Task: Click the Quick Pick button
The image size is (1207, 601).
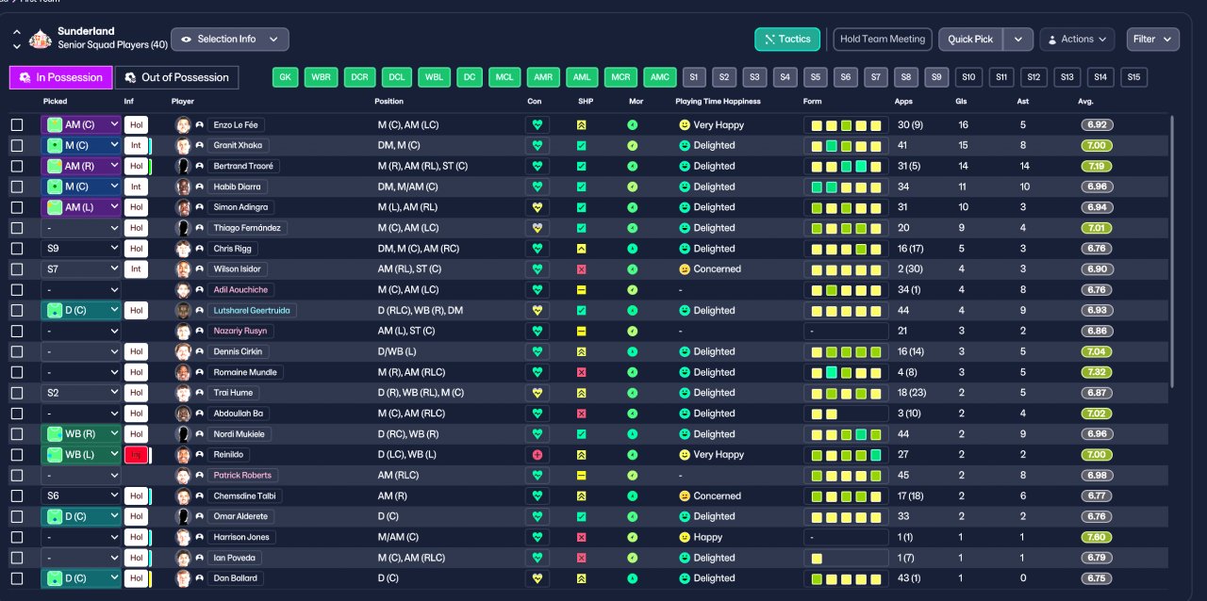Action: (970, 40)
